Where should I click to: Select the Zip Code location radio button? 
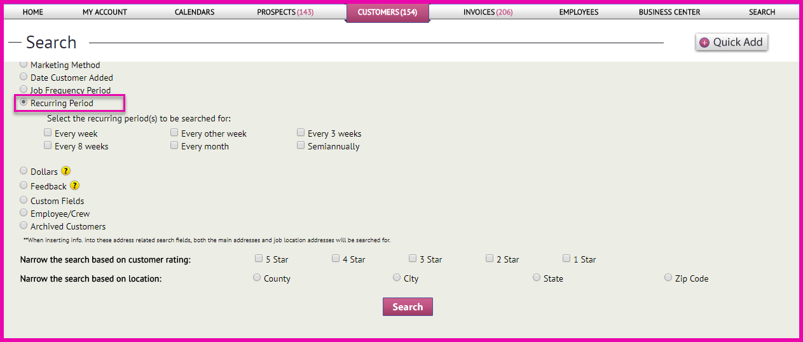pyautogui.click(x=668, y=277)
